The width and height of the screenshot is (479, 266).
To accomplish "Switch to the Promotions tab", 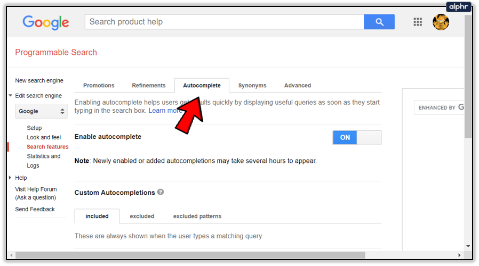I will coord(99,85).
